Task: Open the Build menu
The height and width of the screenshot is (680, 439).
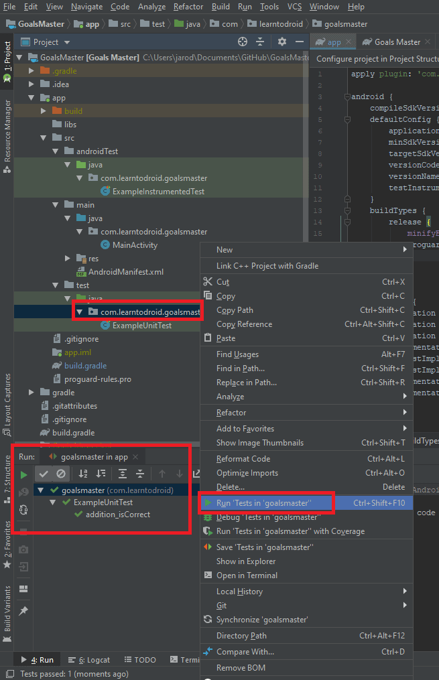Action: tap(221, 7)
